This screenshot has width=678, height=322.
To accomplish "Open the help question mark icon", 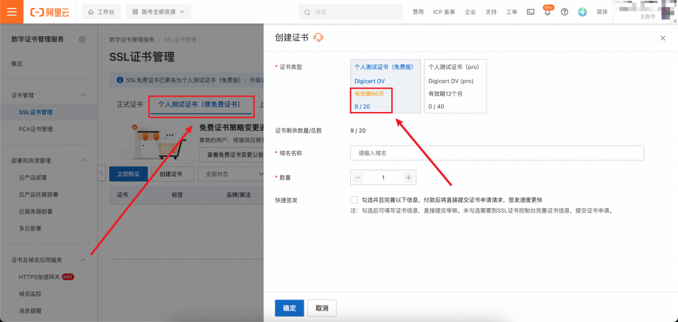I will [x=564, y=12].
